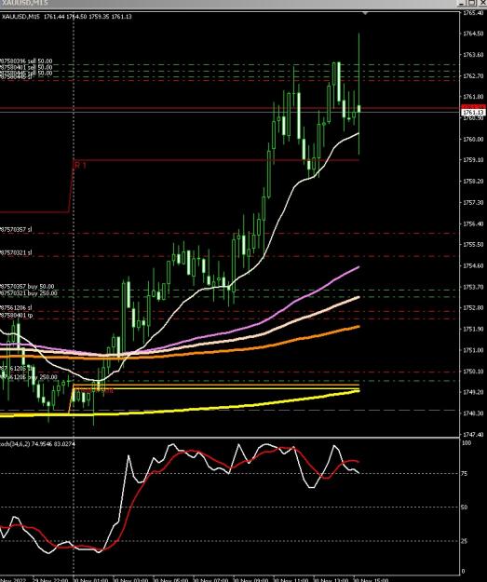Minimize the XAUUSD chart window
The width and height of the screenshot is (487, 582).
pos(461,3)
